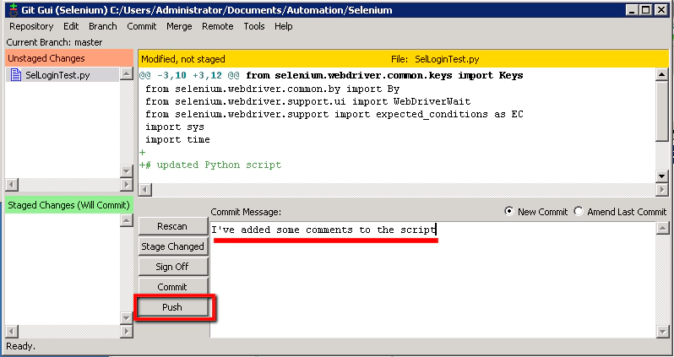Click the 'expected_conditions as EC' diff line
674x357 pixels.
click(x=334, y=114)
